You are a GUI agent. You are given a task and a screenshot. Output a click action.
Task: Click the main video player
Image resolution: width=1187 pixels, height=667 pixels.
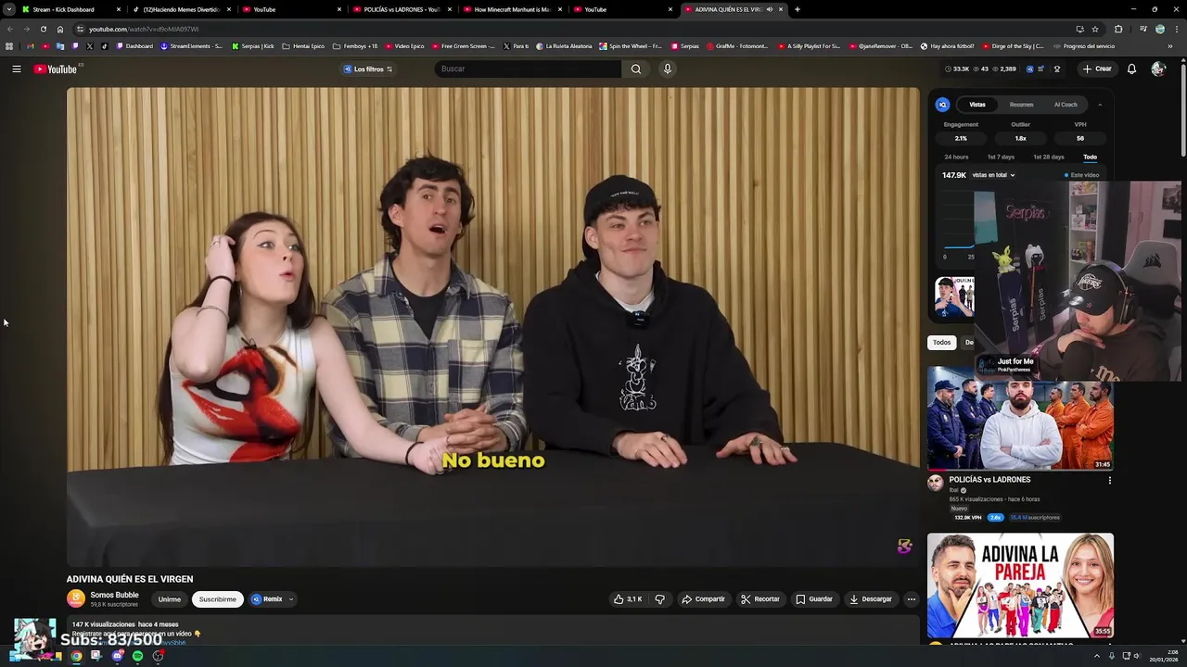point(493,327)
